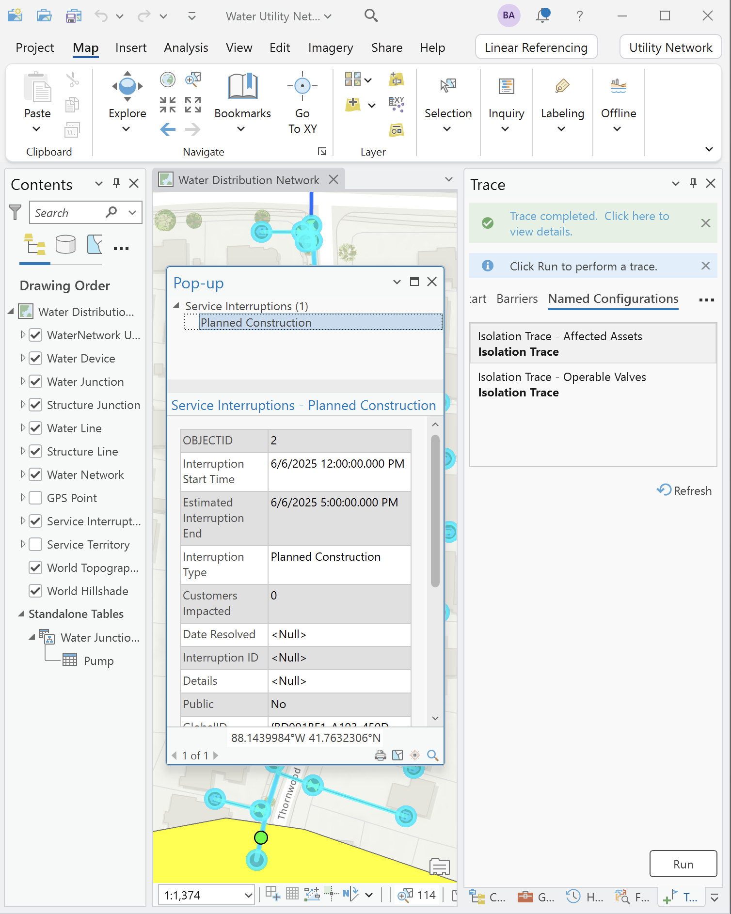731x914 pixels.
Task: Enable the GPS Point layer
Action: (x=35, y=498)
